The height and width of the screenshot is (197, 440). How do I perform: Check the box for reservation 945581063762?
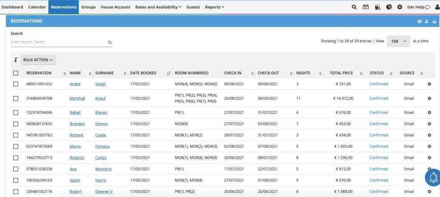coord(16,135)
